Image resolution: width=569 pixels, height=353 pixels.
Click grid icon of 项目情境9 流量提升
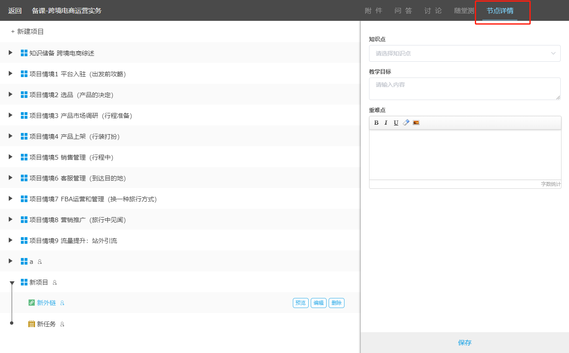pos(24,240)
